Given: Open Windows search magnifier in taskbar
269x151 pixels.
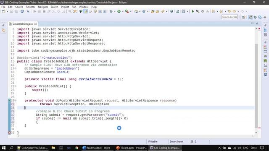Looking at the screenshot, I should pos(11,148).
